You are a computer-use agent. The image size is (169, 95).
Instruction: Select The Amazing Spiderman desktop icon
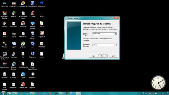pyautogui.click(x=4, y=56)
